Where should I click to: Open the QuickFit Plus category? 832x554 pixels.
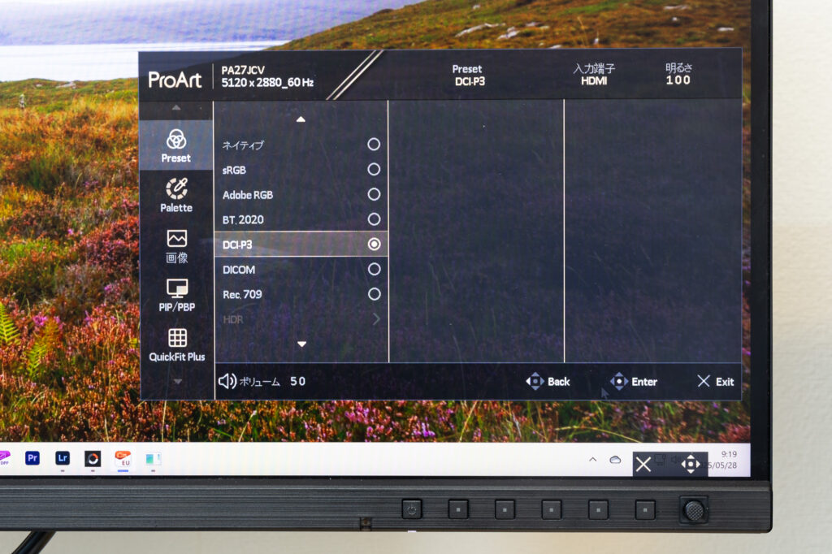click(x=176, y=345)
